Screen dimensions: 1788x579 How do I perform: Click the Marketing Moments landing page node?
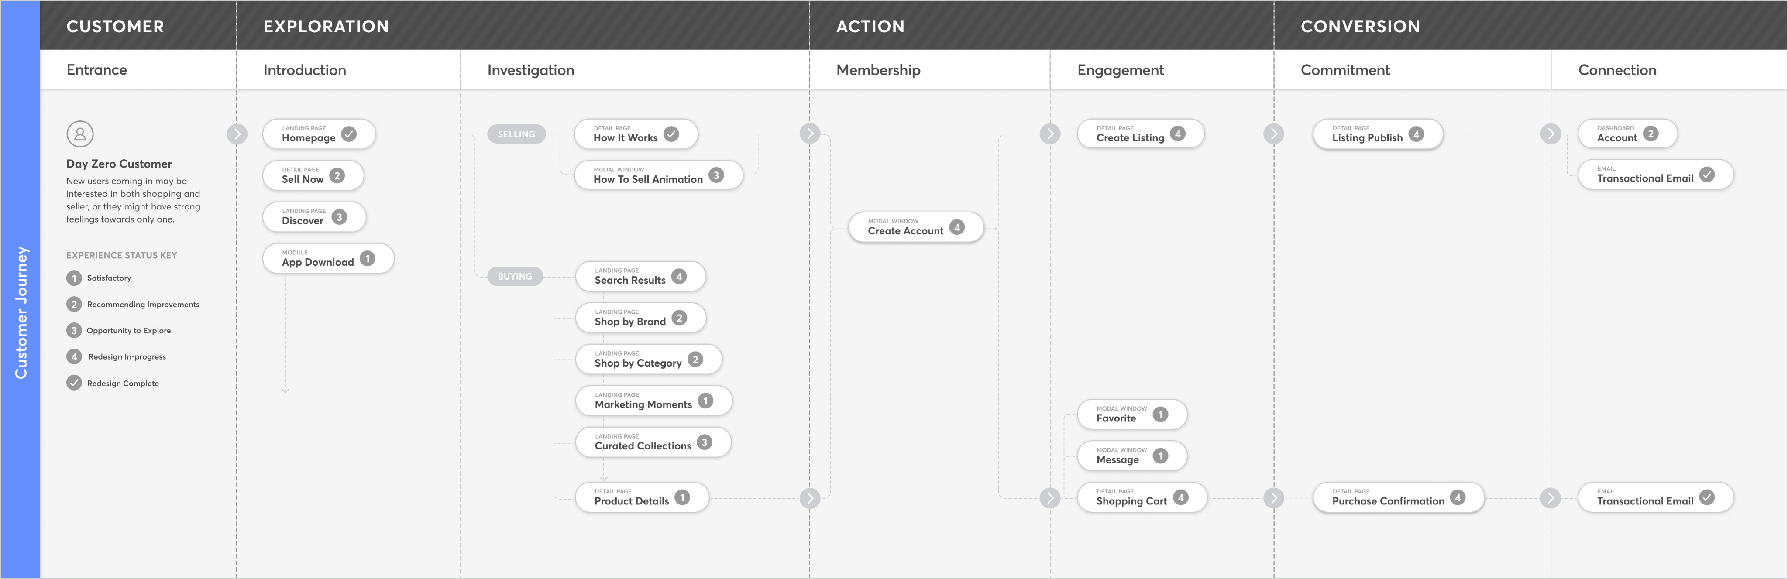point(643,401)
